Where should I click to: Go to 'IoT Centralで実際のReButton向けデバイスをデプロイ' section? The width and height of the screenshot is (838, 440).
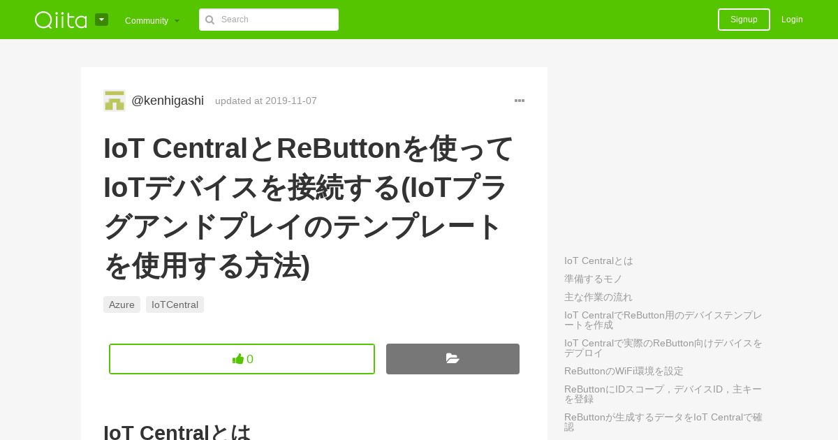(663, 348)
